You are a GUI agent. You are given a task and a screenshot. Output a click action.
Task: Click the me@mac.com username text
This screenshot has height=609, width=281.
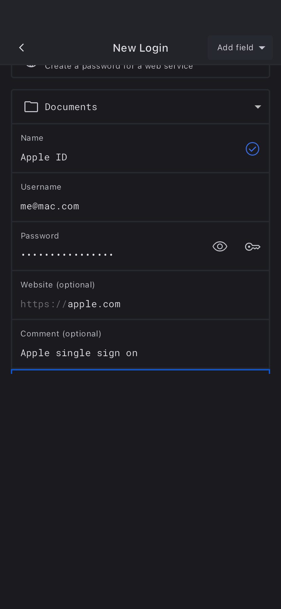click(50, 206)
